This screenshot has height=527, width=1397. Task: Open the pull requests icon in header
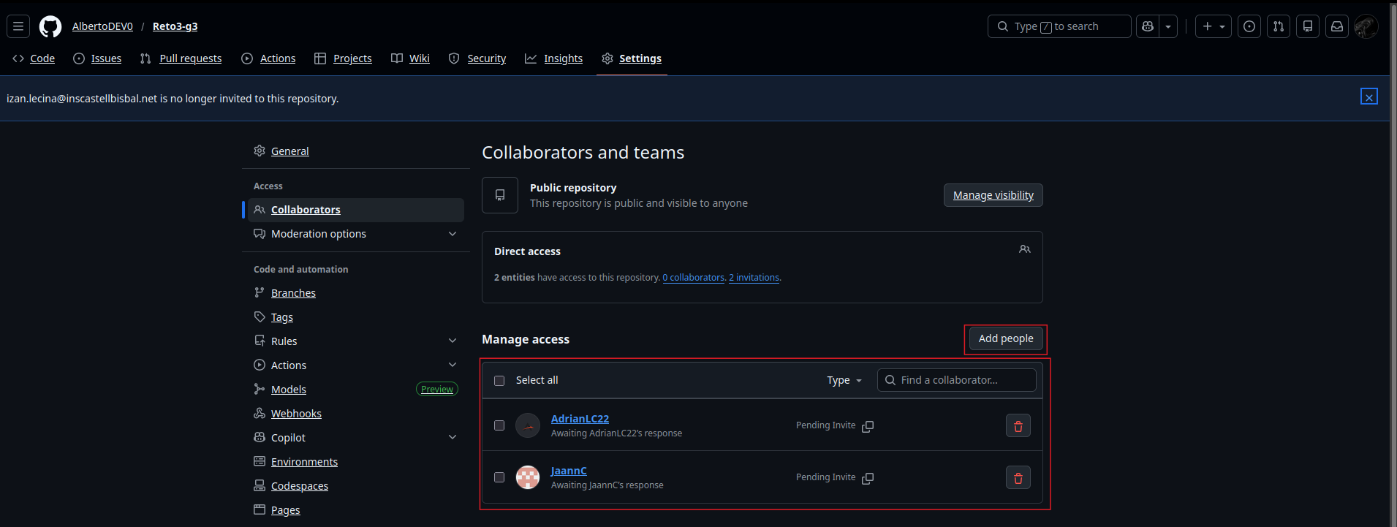1278,27
